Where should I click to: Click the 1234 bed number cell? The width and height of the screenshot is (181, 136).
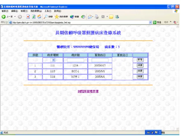(75, 66)
